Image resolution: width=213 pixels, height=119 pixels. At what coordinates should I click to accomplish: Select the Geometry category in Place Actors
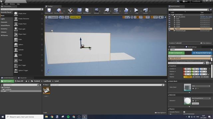[4, 29]
